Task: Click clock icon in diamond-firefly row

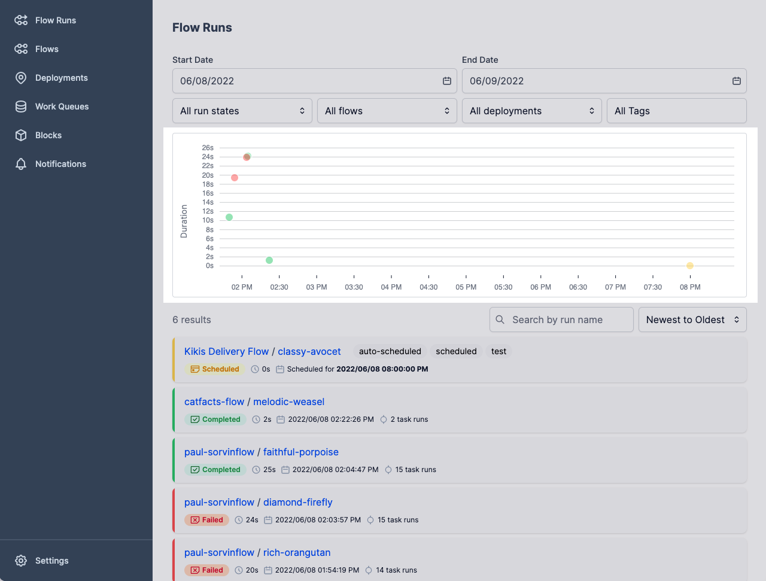Action: coord(239,520)
